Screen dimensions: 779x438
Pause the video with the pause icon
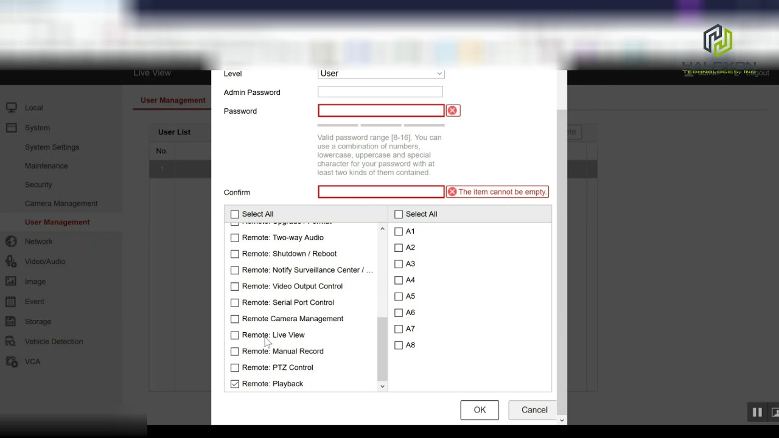[x=757, y=412]
